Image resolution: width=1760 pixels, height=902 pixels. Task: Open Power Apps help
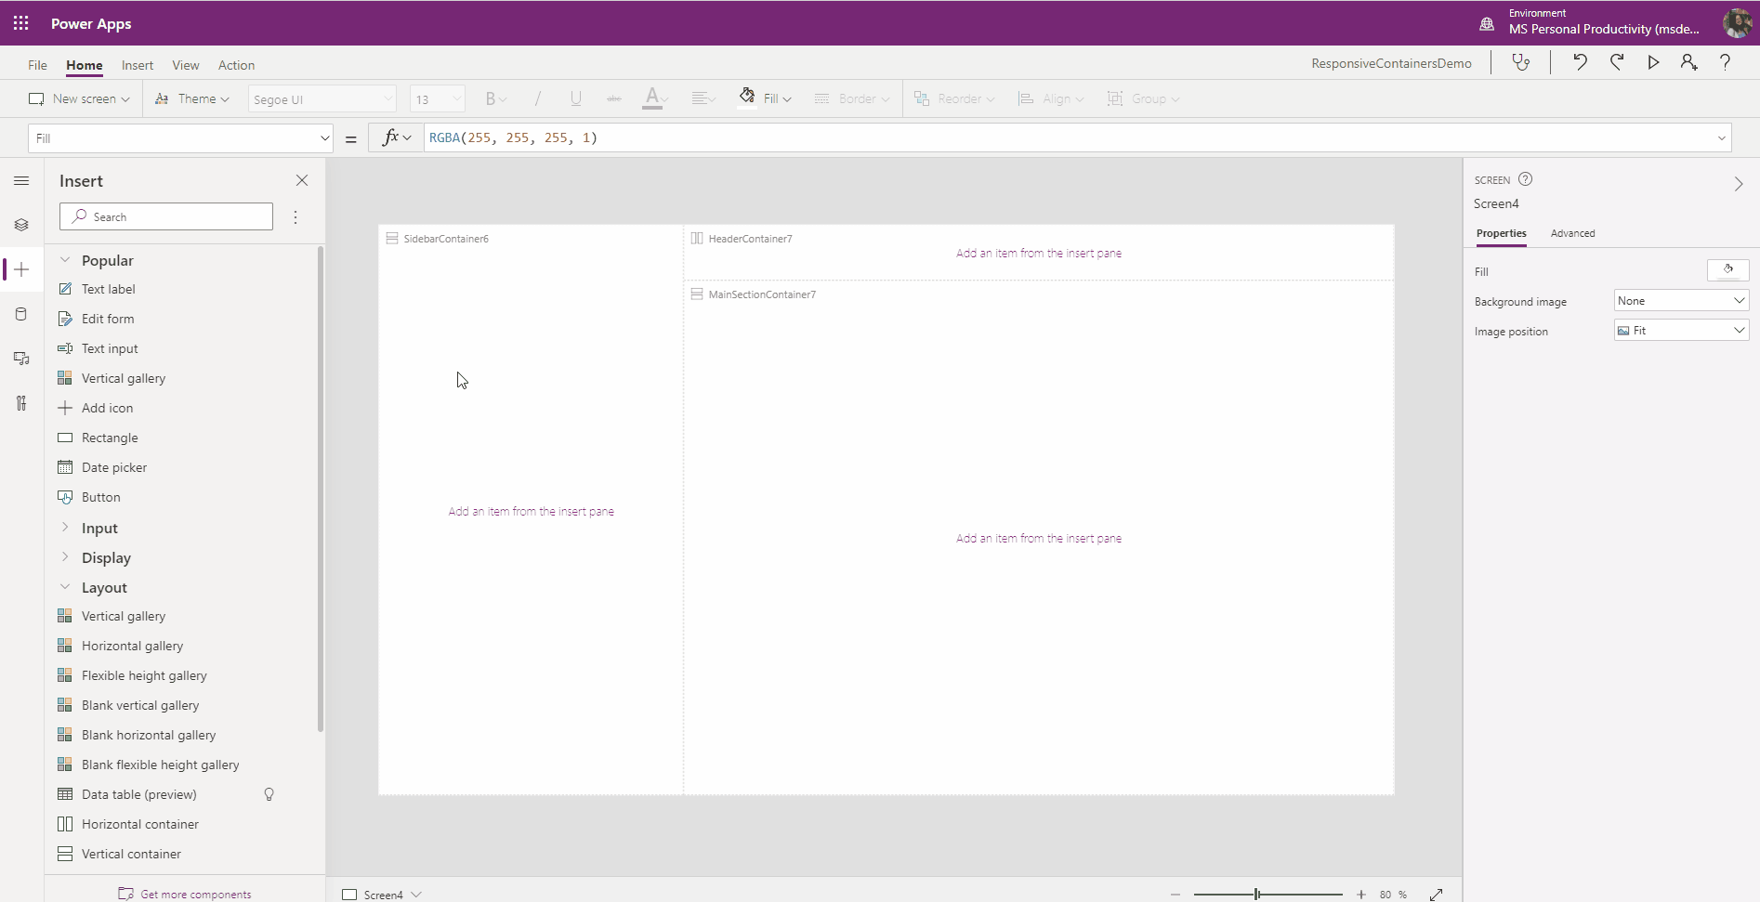[1726, 62]
